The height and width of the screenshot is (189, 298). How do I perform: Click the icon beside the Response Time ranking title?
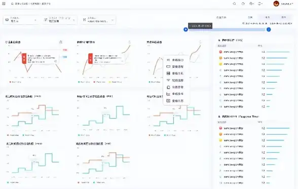[219, 117]
